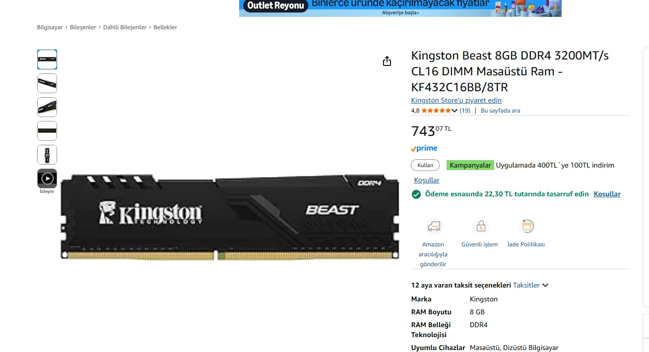
Task: Select the first product thumbnail
Action: click(47, 59)
